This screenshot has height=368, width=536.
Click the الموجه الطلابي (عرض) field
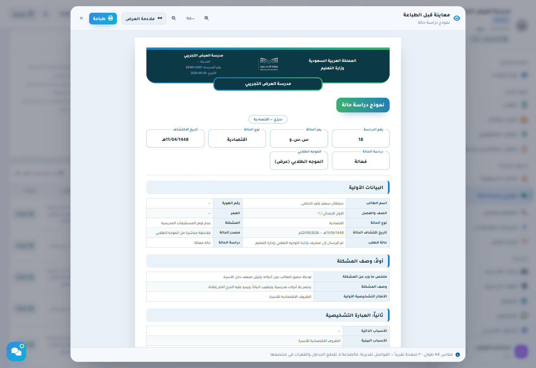pos(299,161)
